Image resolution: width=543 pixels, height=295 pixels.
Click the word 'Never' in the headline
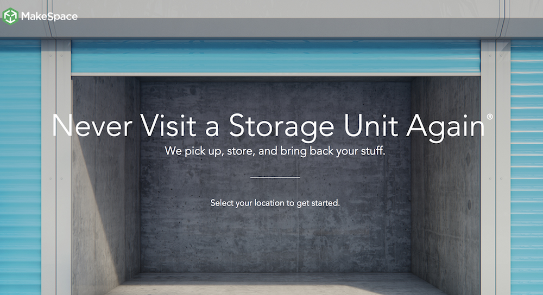pos(92,126)
